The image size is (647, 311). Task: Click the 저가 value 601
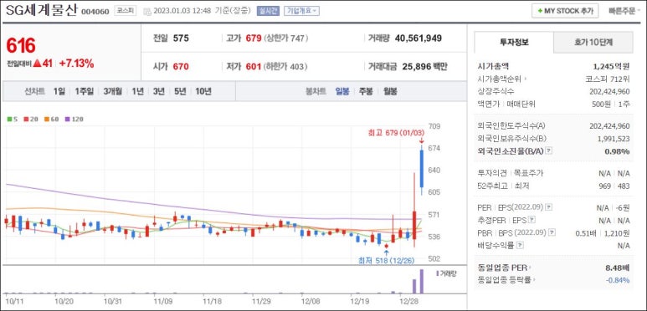point(254,66)
